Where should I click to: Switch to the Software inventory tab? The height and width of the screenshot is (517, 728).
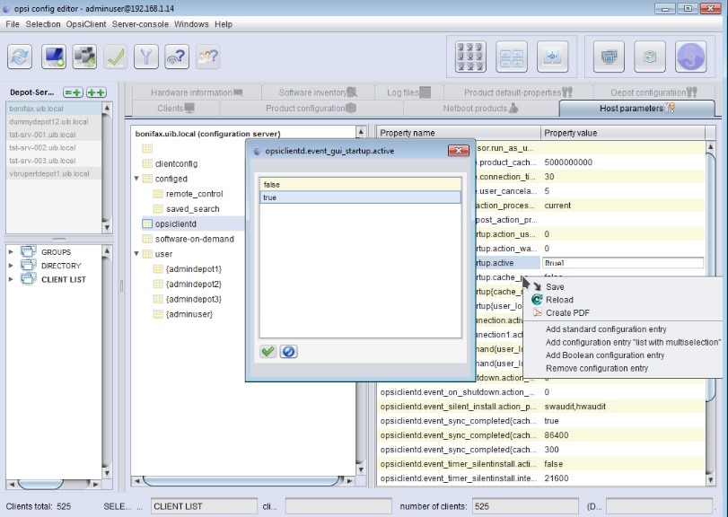tap(318, 92)
